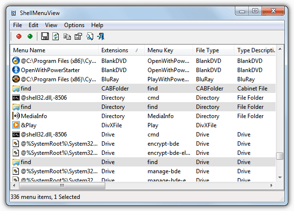Click the Find magnifier toolbar icon
Screen dimensions: 294x211
click(90, 36)
